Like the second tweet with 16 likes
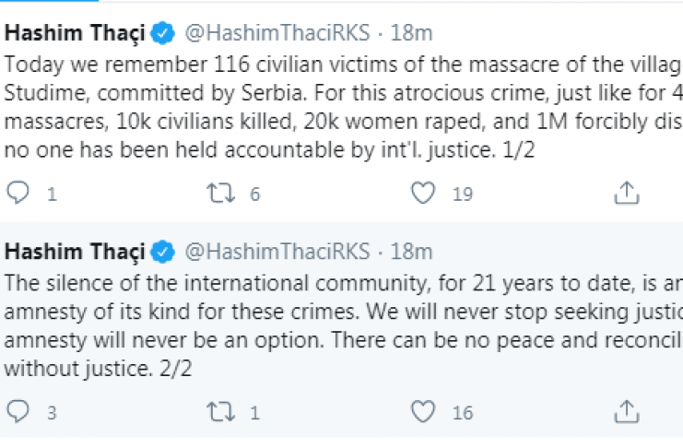 coord(423,412)
